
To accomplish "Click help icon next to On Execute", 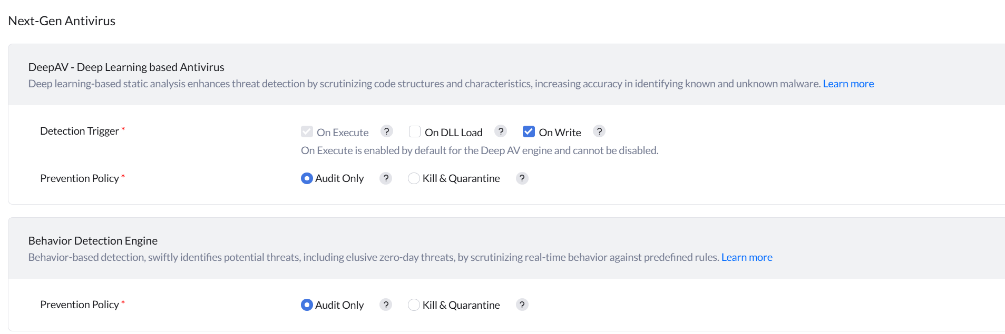I will (x=387, y=131).
